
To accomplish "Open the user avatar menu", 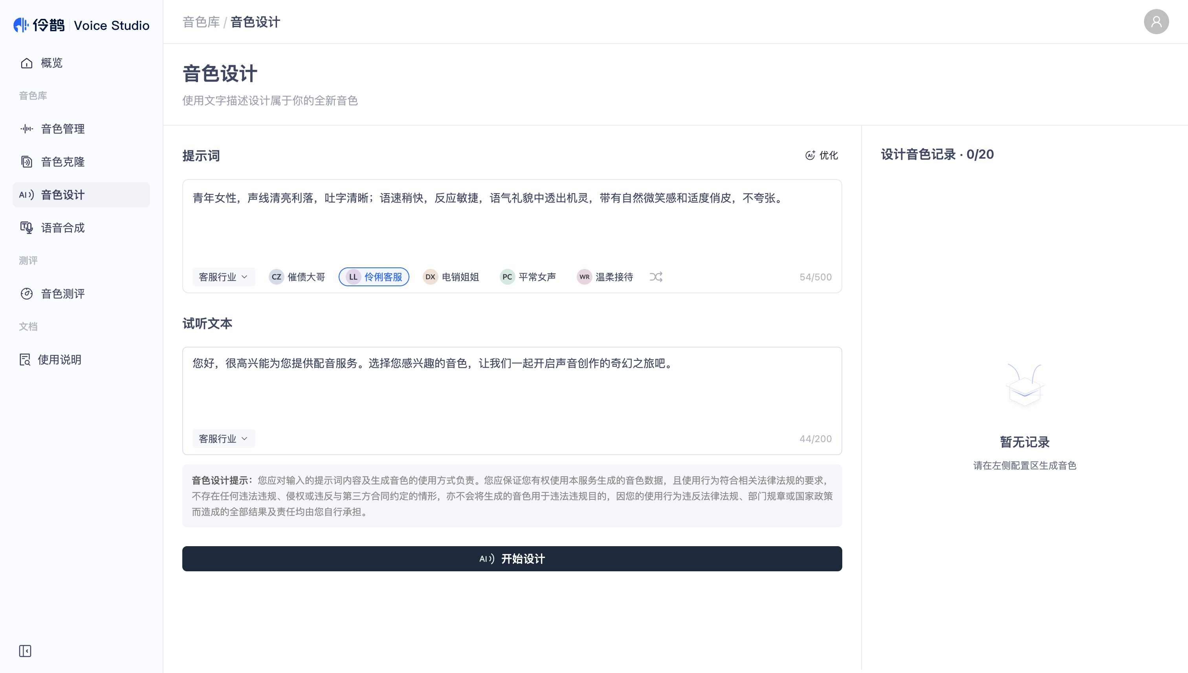I will [1156, 22].
